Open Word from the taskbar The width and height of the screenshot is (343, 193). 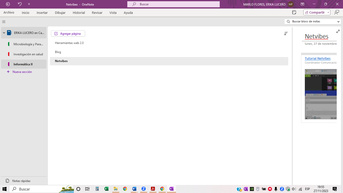pyautogui.click(x=134, y=189)
